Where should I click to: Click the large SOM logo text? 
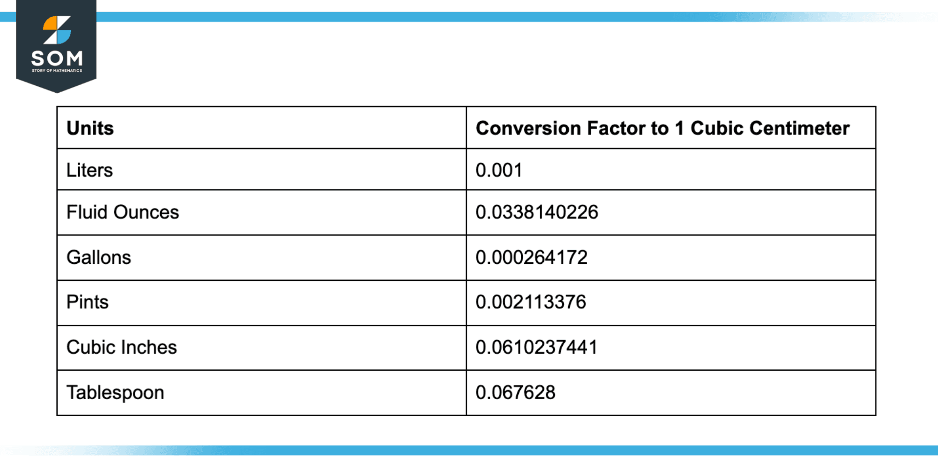click(x=57, y=59)
